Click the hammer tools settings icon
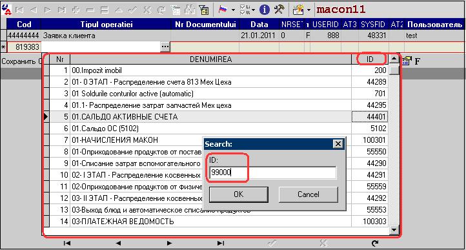 point(279,10)
